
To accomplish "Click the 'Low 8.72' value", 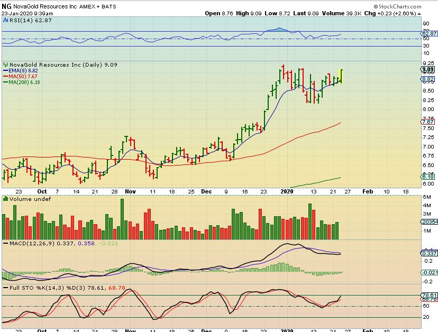I will coord(277,13).
